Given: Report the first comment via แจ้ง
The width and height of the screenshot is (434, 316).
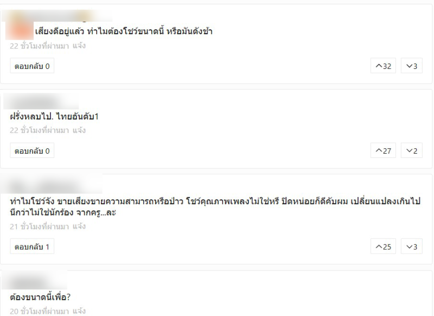Looking at the screenshot, I should (x=79, y=46).
